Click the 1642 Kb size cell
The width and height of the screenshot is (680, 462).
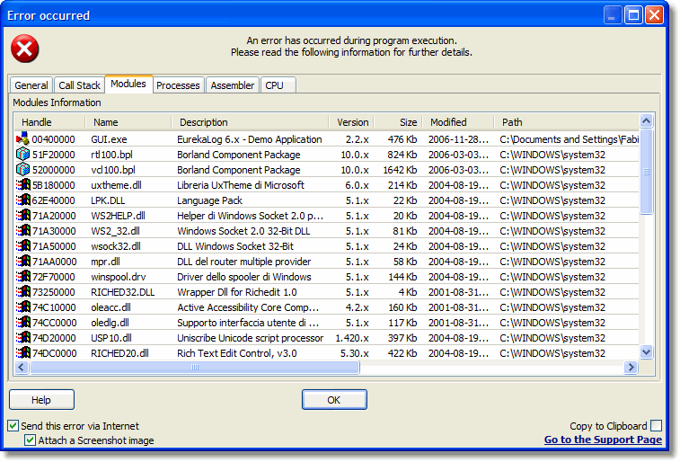tap(400, 170)
